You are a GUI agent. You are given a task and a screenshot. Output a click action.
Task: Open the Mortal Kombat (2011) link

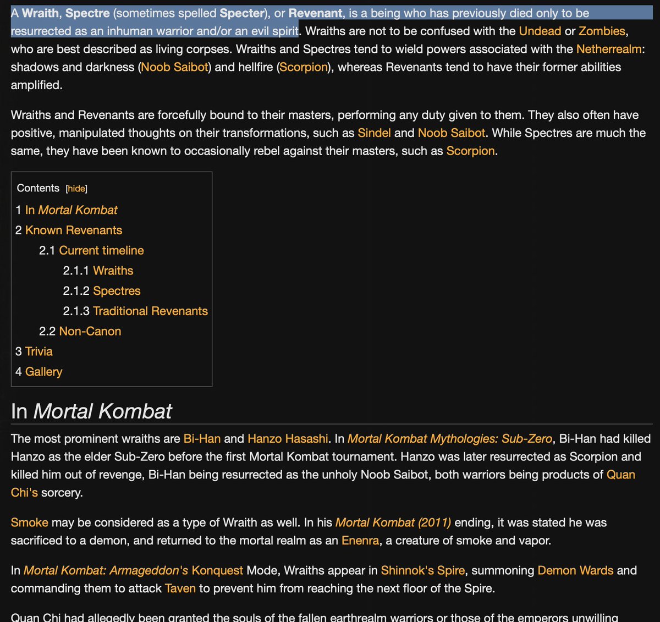[x=393, y=523]
